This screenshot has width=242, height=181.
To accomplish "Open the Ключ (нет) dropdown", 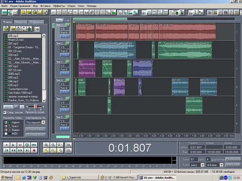I will click(203, 165).
